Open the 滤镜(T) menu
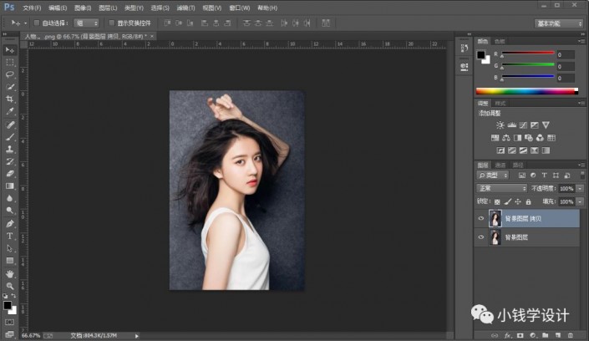 click(185, 8)
